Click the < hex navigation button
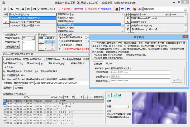 [90, 97]
